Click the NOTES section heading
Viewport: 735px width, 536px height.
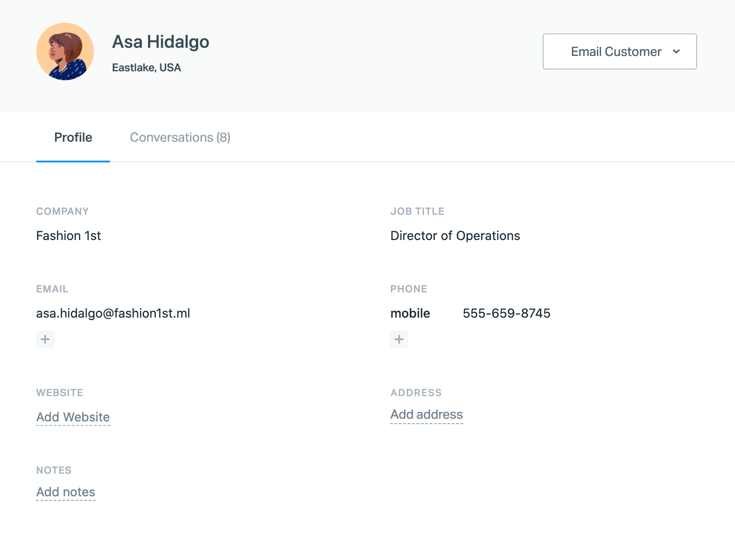click(x=54, y=471)
